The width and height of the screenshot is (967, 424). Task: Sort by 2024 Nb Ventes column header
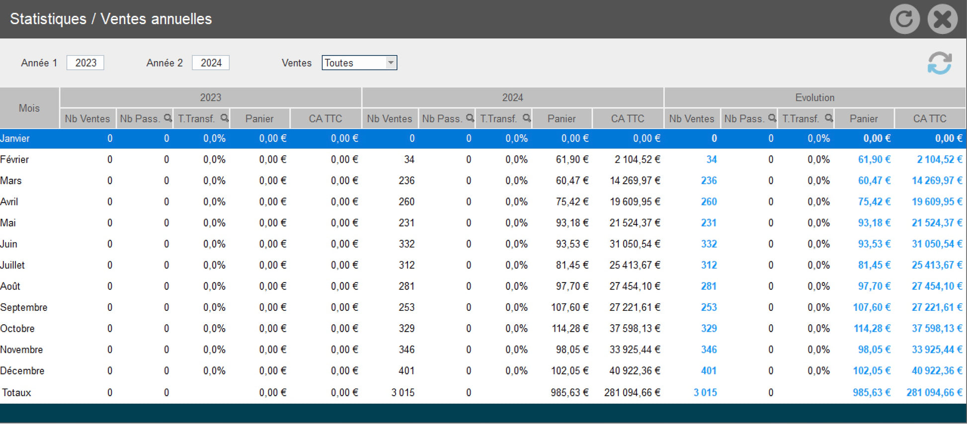point(390,119)
